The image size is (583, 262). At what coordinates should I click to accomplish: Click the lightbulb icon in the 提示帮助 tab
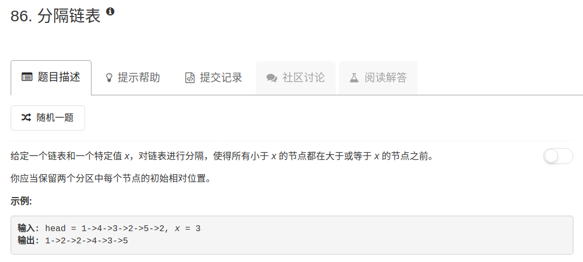[109, 78]
